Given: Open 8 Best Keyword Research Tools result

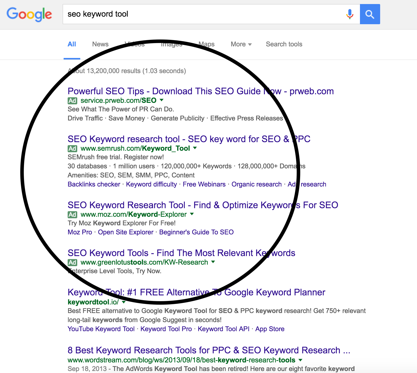Looking at the screenshot, I should pos(209,350).
